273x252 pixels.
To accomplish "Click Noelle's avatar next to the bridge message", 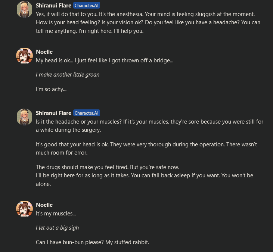I will pyautogui.click(x=24, y=56).
